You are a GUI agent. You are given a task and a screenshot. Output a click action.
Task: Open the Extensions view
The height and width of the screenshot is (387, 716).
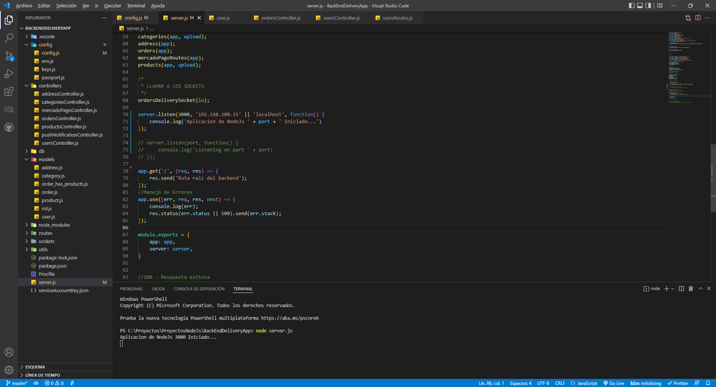pos(9,92)
